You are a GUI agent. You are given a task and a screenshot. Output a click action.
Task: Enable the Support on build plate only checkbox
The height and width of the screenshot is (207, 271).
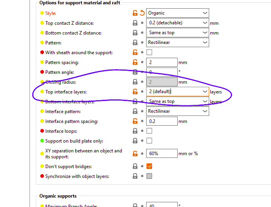tap(149, 141)
